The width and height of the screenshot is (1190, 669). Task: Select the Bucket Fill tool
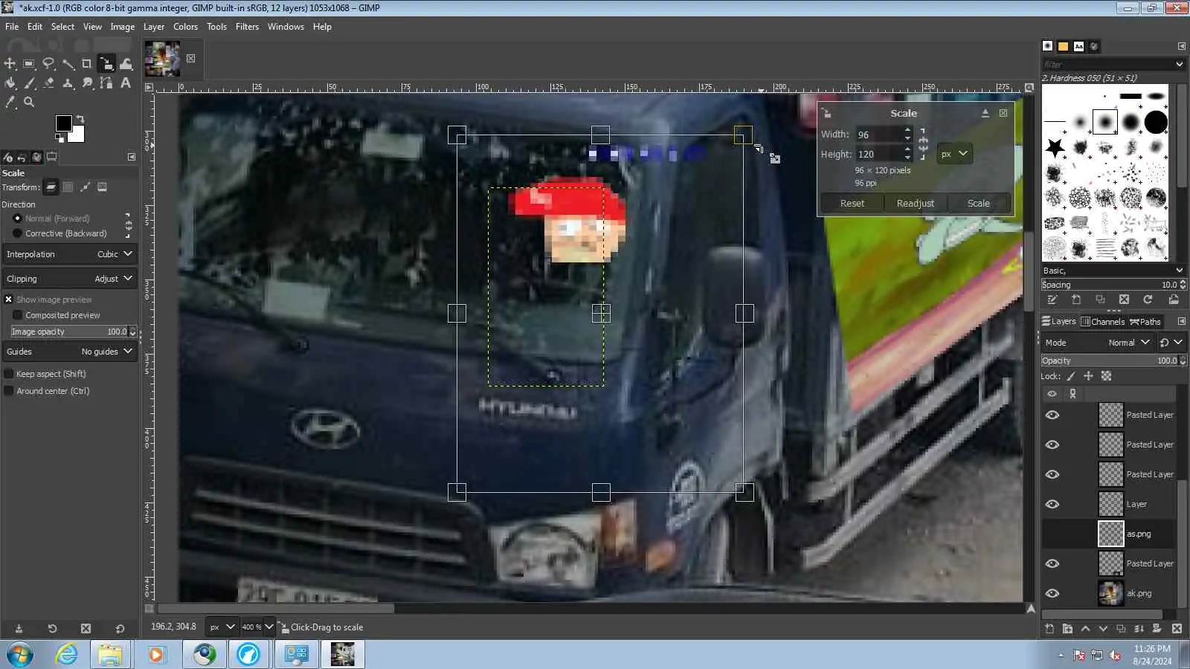point(10,83)
